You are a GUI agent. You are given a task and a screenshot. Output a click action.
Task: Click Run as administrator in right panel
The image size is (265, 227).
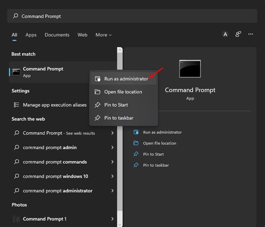162,132
